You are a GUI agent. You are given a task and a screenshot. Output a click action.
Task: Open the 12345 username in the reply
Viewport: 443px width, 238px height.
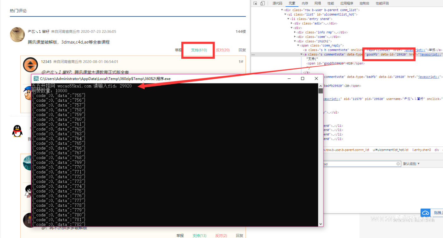(46, 62)
